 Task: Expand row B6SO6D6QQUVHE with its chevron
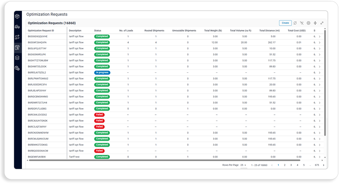tap(320, 36)
